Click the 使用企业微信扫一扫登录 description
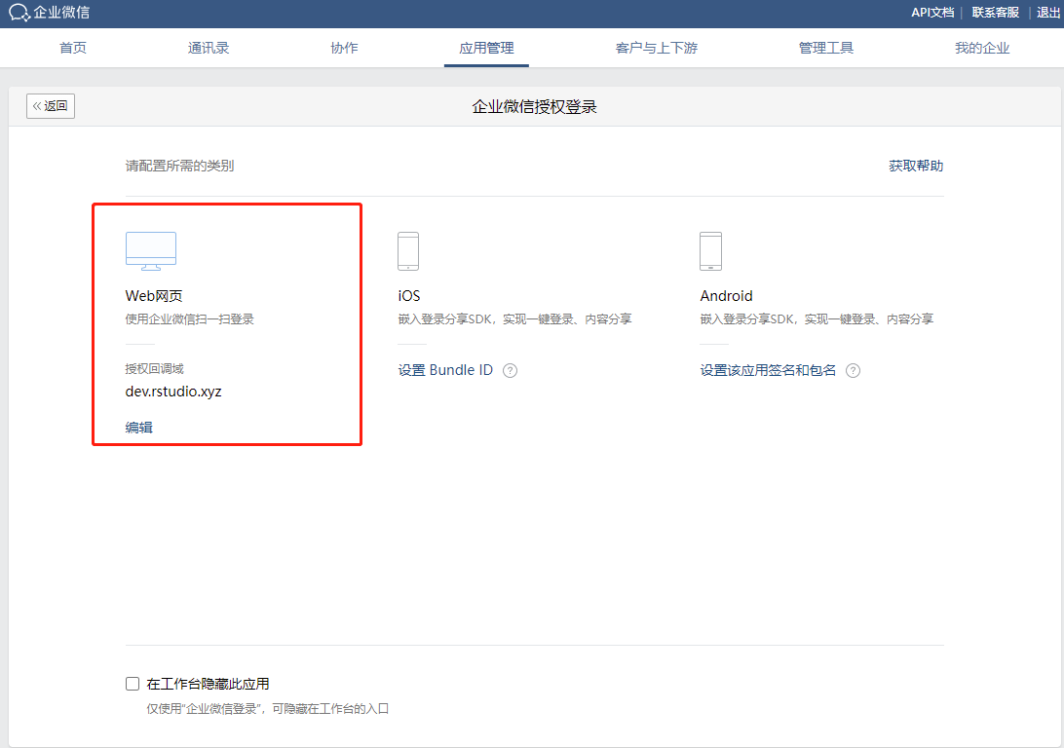 point(189,319)
